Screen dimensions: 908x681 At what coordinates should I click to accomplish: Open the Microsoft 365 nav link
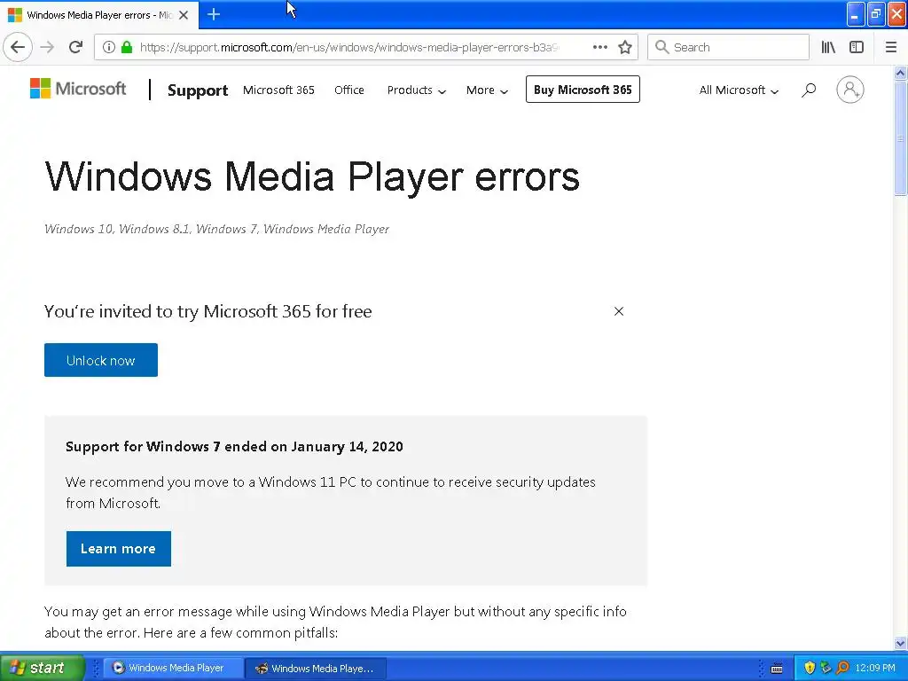point(278,90)
